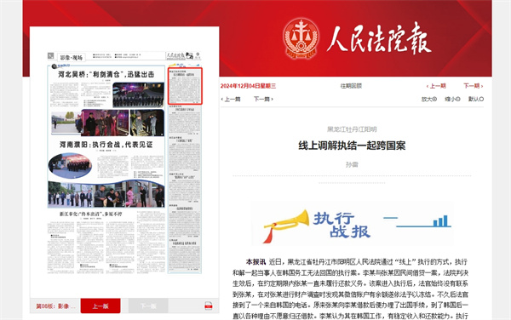Open 浙江奉化 article in page preview

click(90, 214)
